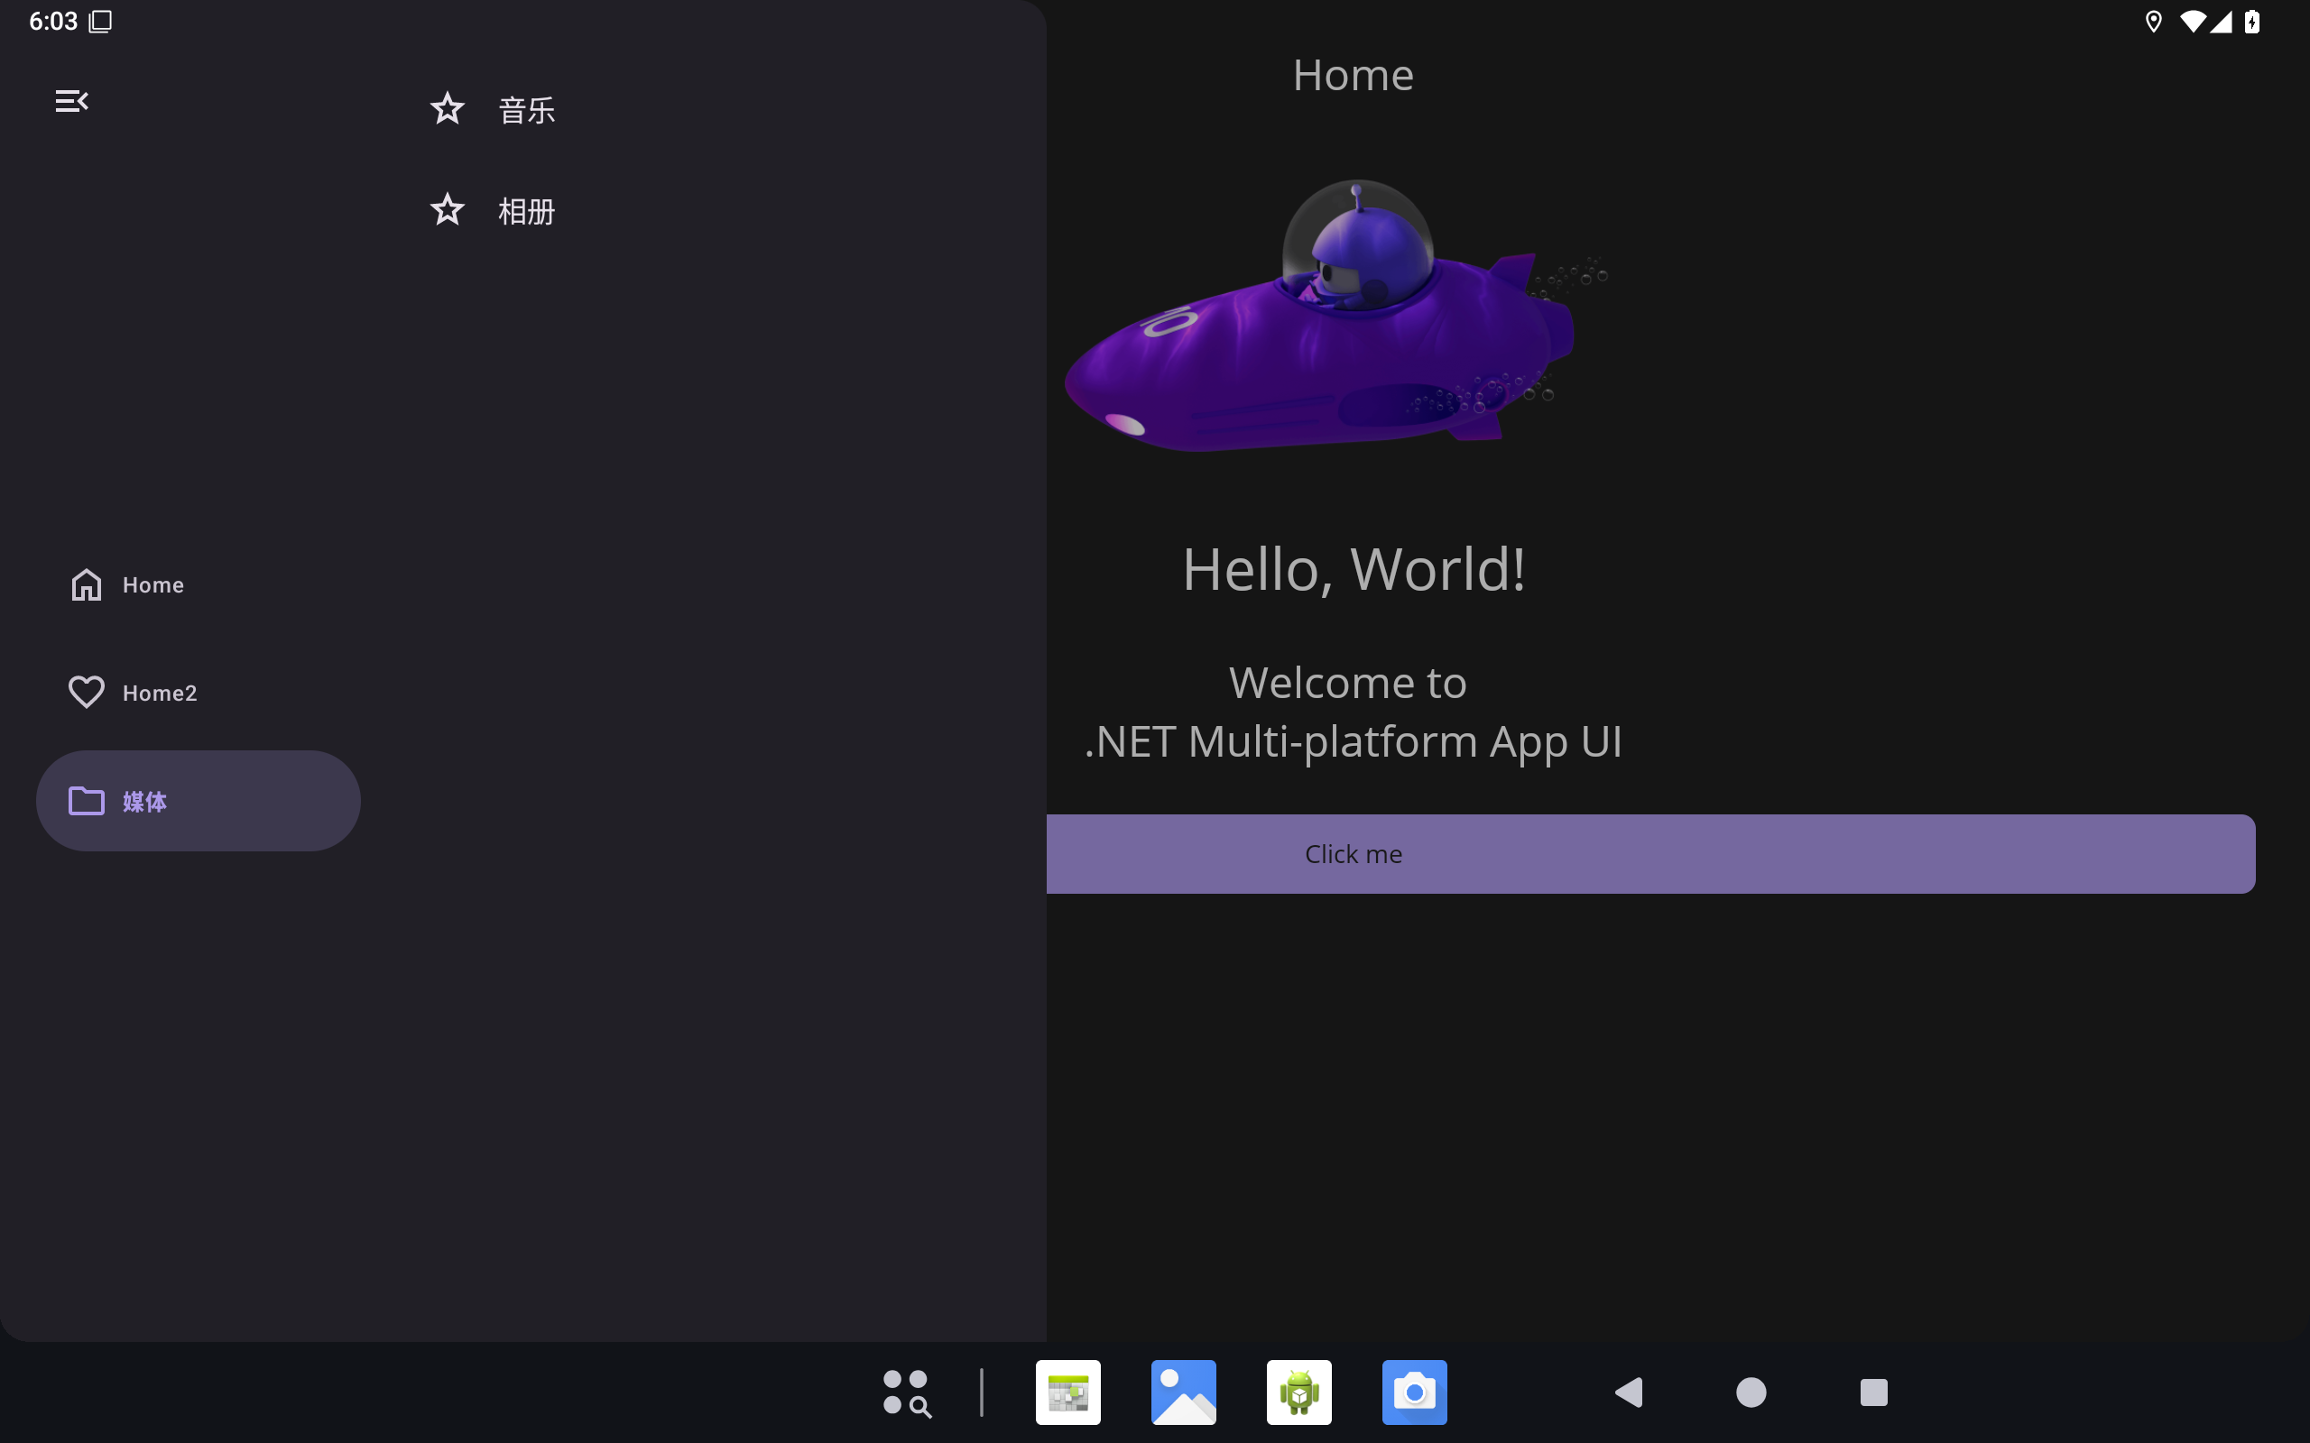Open the Calendar app in the taskbar

point(1068,1392)
